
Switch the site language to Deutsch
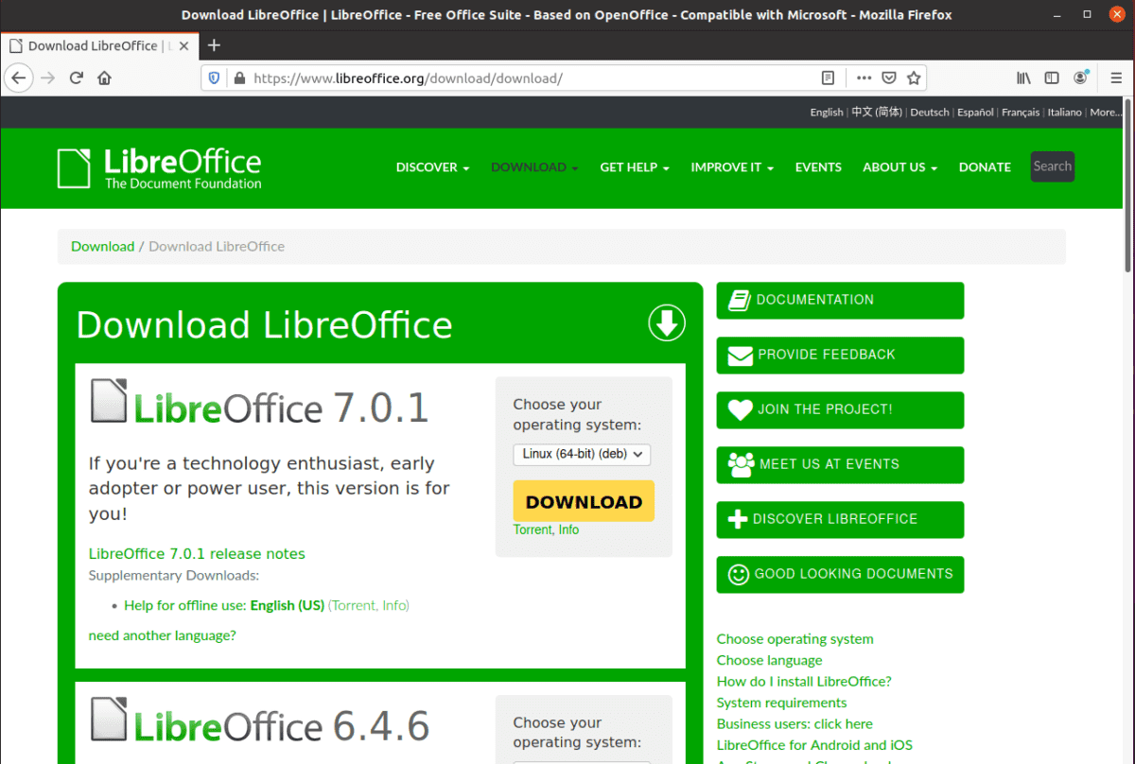(x=929, y=112)
